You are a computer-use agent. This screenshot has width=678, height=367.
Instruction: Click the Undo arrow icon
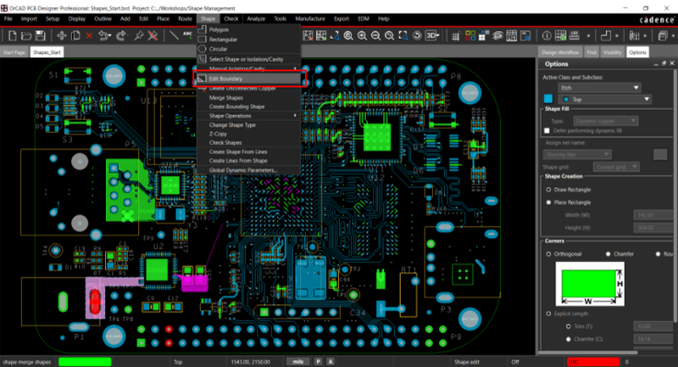[103, 36]
